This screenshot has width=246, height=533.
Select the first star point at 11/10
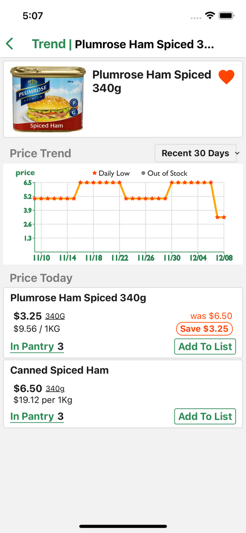(x=35, y=198)
